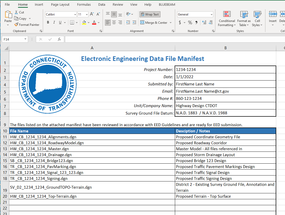Toggle underline formatting

[60, 22]
